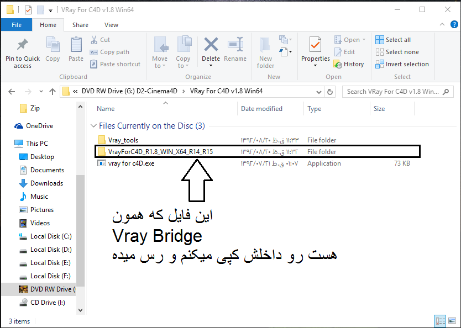
Task: Click the Rename icon
Action: pyautogui.click(x=235, y=44)
